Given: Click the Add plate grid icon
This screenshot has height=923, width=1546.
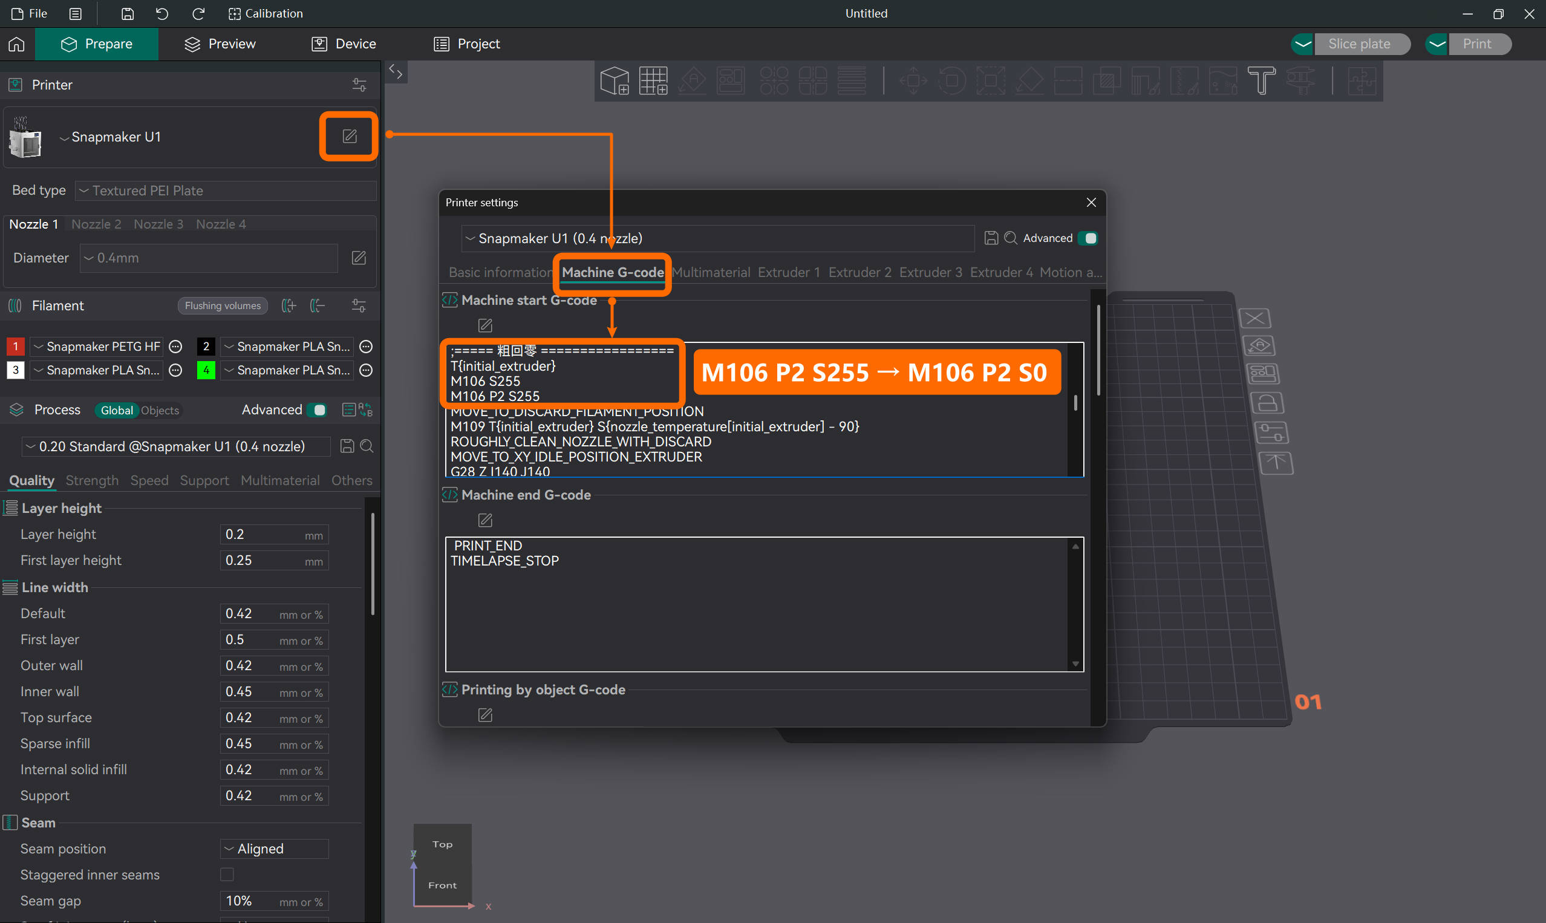Looking at the screenshot, I should 653,81.
